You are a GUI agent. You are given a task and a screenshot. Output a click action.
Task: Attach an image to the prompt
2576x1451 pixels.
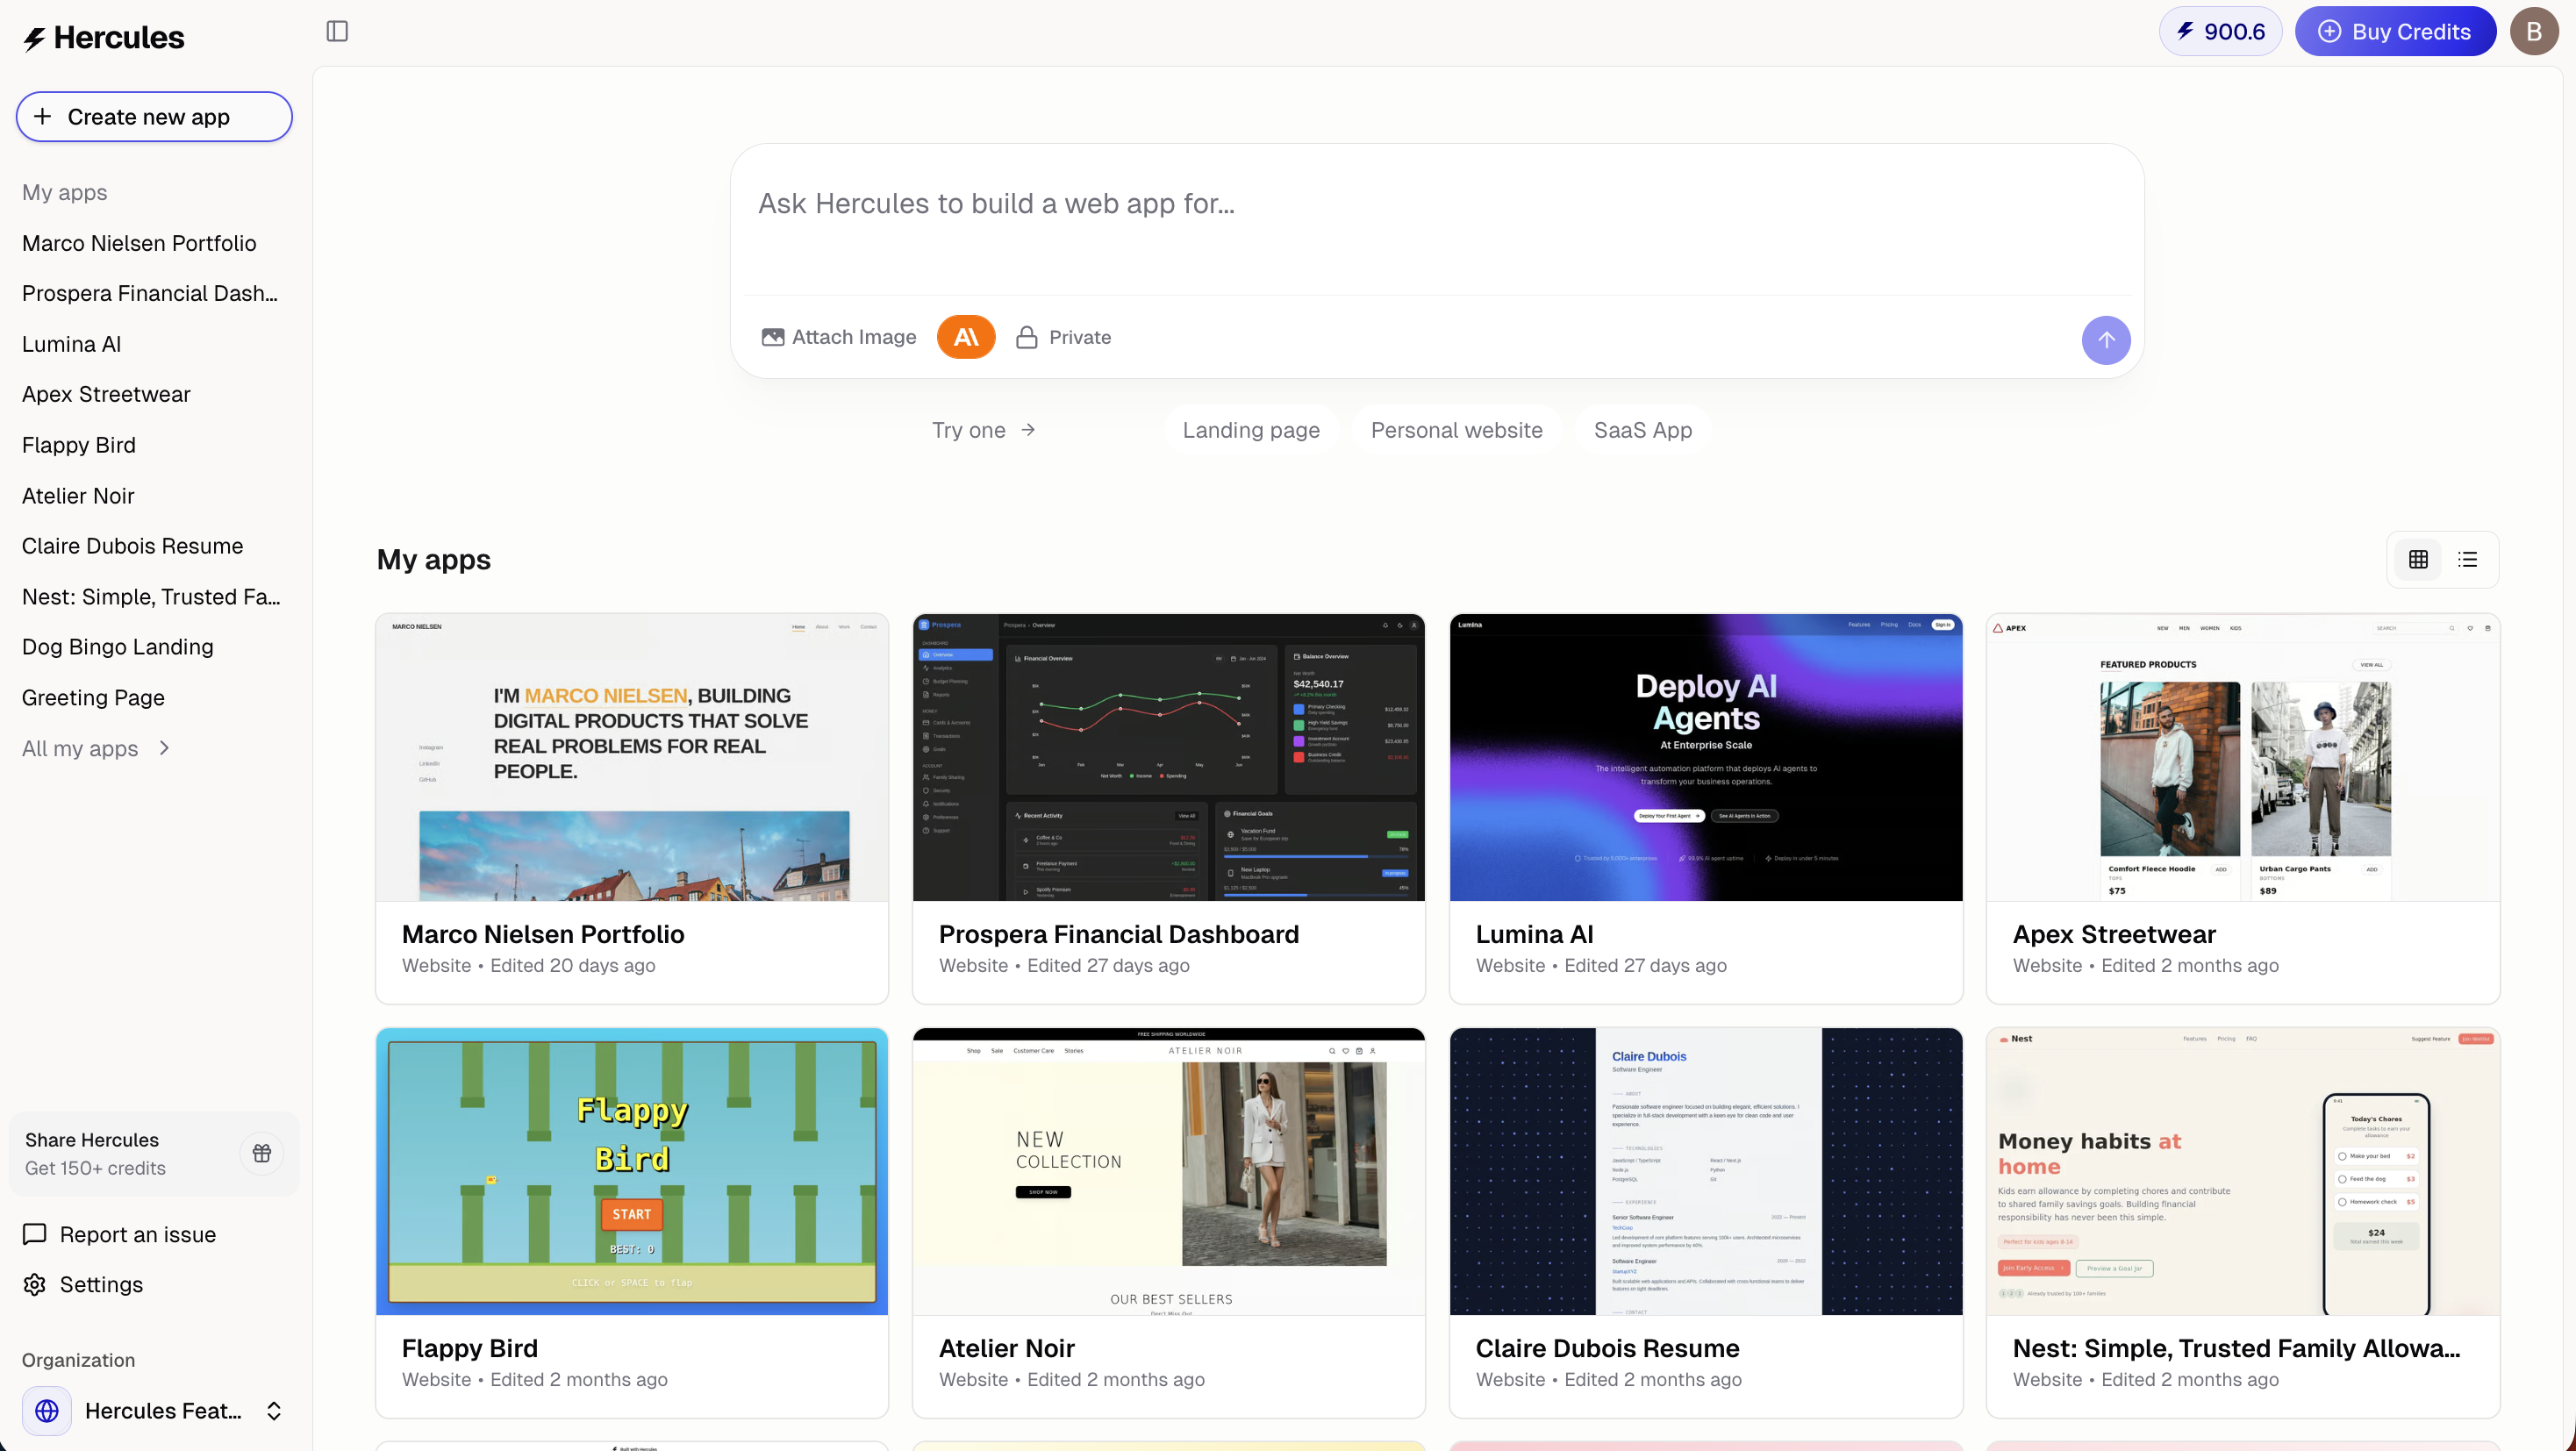(838, 337)
